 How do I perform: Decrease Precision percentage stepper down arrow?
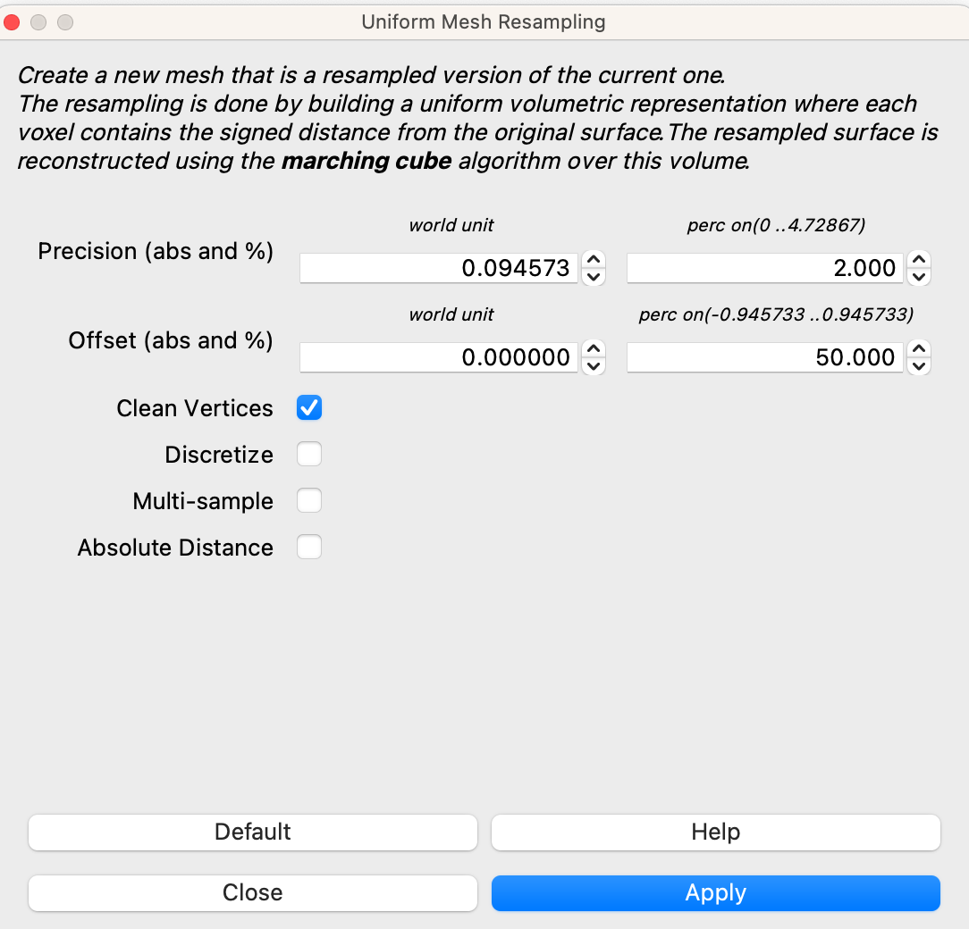(x=919, y=276)
